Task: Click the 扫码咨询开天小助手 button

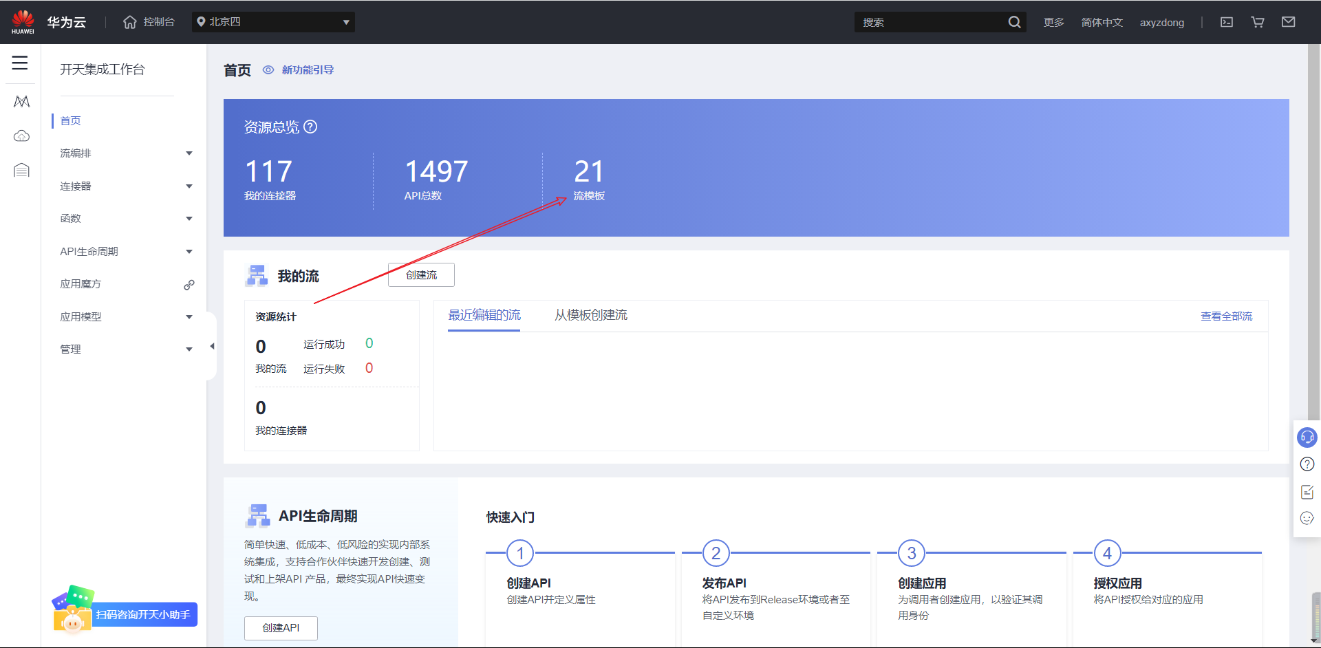Action: pos(143,614)
